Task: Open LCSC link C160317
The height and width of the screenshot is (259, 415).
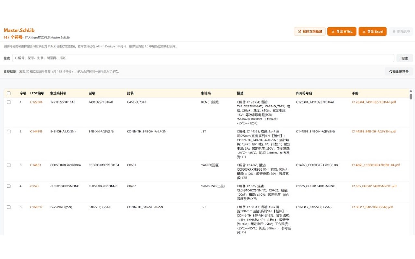Action: click(36, 207)
